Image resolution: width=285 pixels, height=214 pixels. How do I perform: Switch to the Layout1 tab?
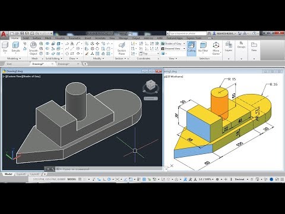(21, 174)
